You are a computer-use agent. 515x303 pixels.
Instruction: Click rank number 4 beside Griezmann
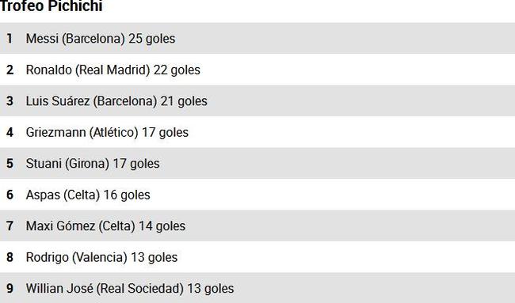pos(10,132)
